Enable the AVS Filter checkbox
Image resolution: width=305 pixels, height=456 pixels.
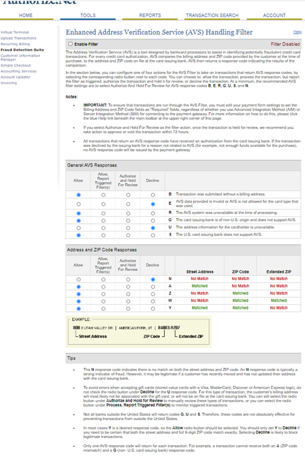(70, 44)
